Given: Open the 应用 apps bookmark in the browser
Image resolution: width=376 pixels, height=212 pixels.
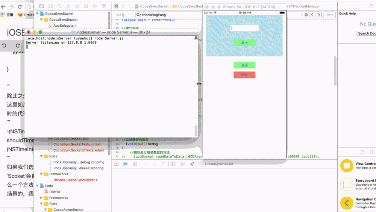Looking at the screenshot, I should click(x=7, y=15).
